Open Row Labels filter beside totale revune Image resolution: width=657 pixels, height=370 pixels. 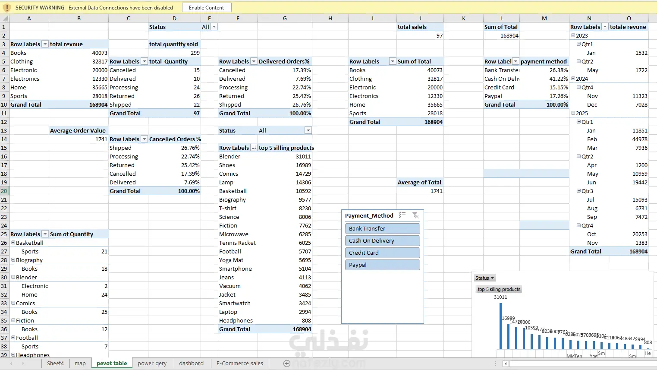[x=605, y=27]
